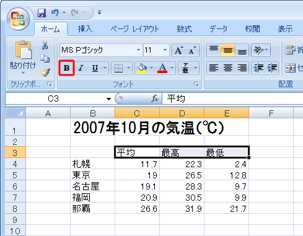The image size is (303, 236).
Task: Toggle underline formatting U
Action: [95, 68]
